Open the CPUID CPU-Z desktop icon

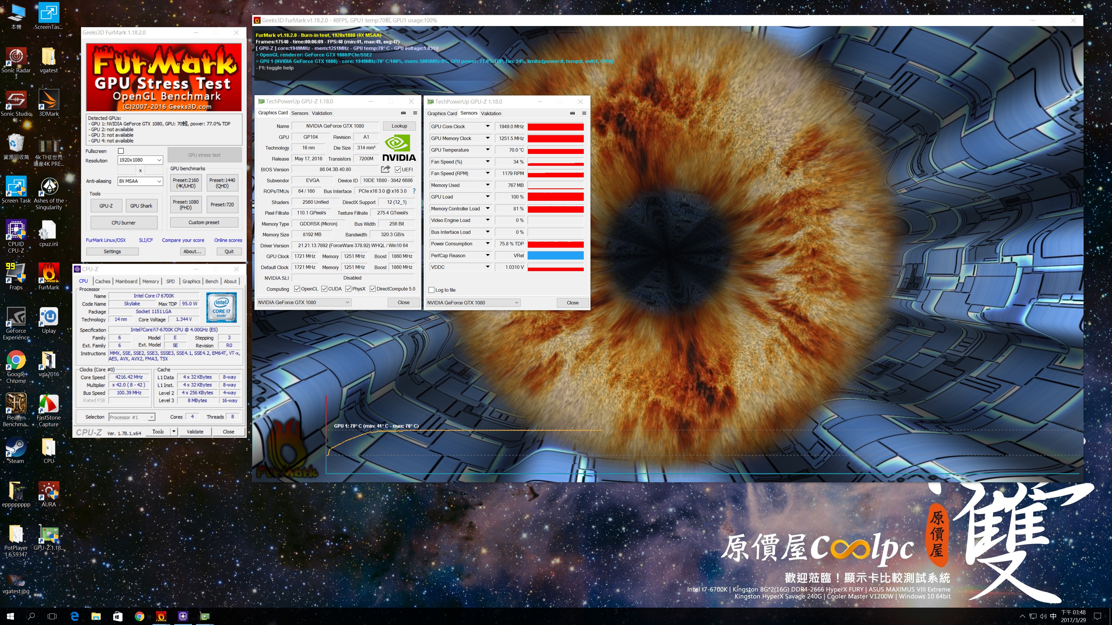(x=16, y=236)
